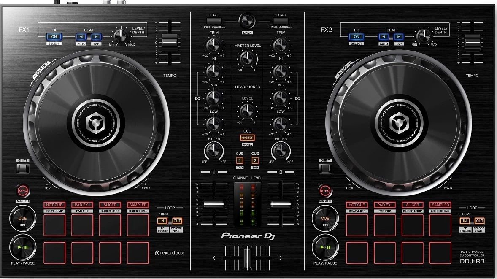Select SLICER mode on left deck
The height and width of the screenshot is (279, 497).
(110, 205)
